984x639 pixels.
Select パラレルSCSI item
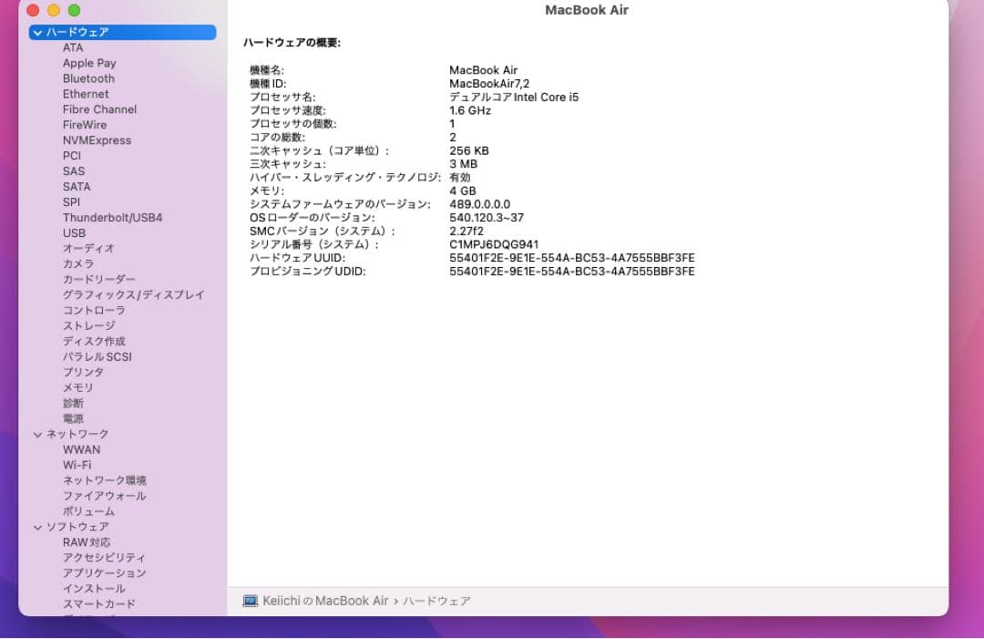97,356
